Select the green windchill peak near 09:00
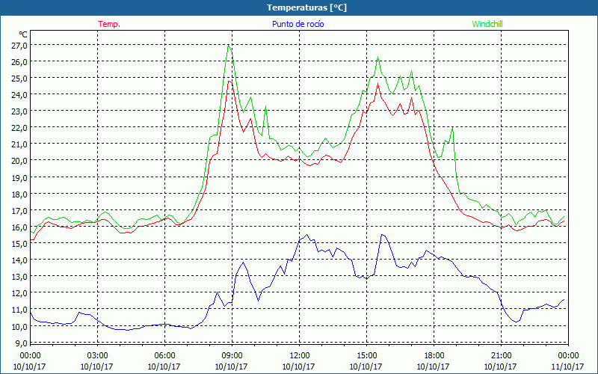The image size is (598, 374). (229, 46)
